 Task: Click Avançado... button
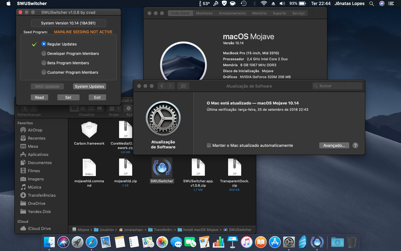coord(334,146)
